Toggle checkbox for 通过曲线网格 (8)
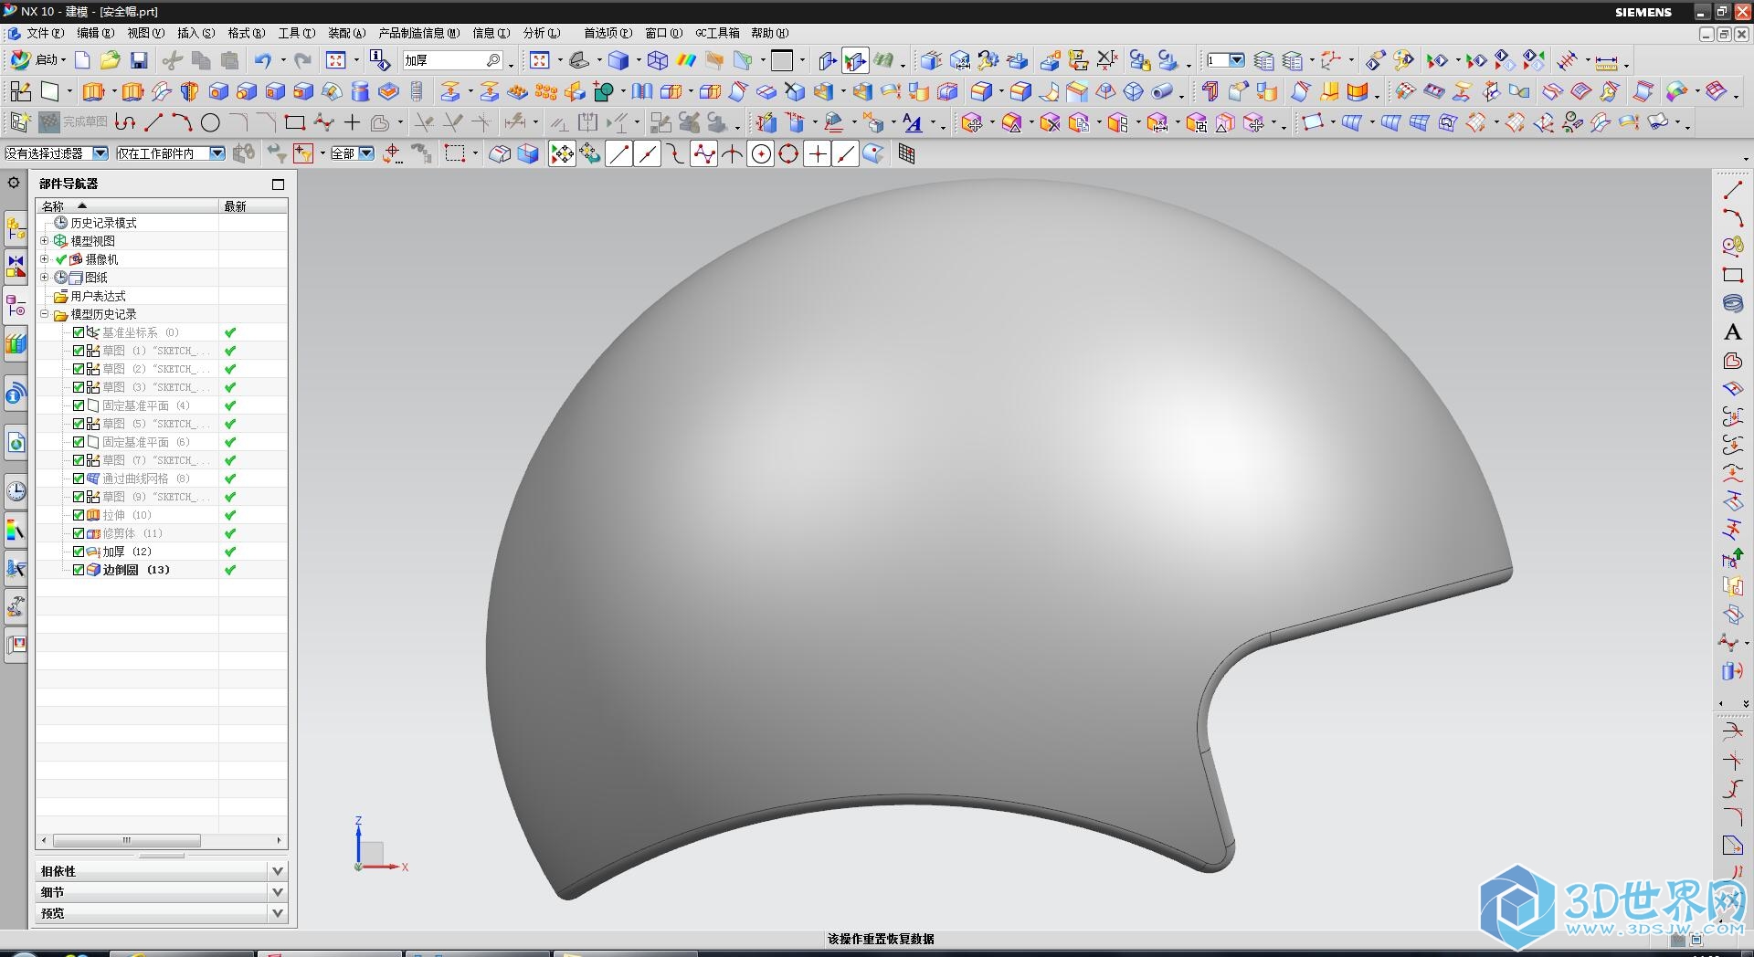Screen dimensions: 1754x957 pos(79,478)
